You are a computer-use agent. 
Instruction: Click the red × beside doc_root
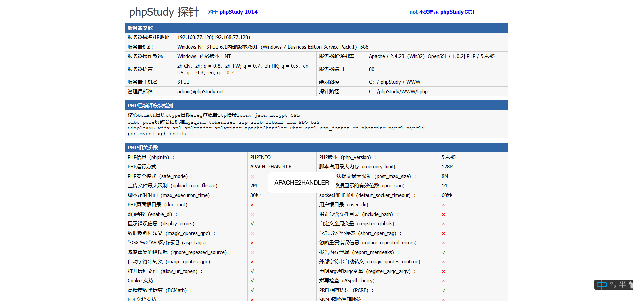coord(252,204)
